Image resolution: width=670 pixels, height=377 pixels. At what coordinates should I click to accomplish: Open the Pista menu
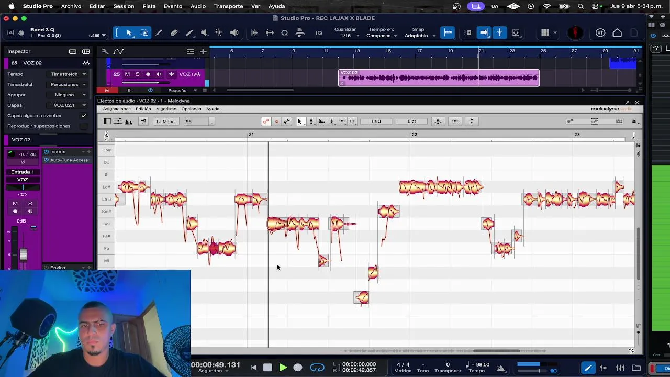[x=149, y=6]
